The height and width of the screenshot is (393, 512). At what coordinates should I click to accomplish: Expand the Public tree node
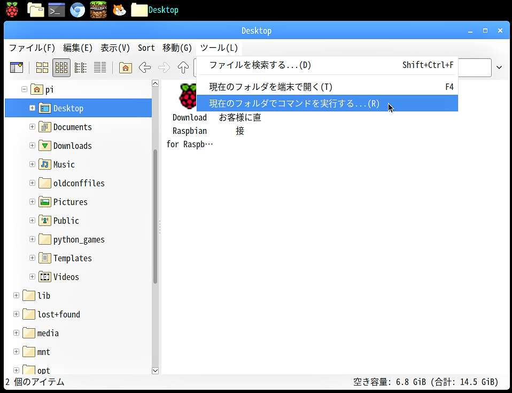pos(32,220)
